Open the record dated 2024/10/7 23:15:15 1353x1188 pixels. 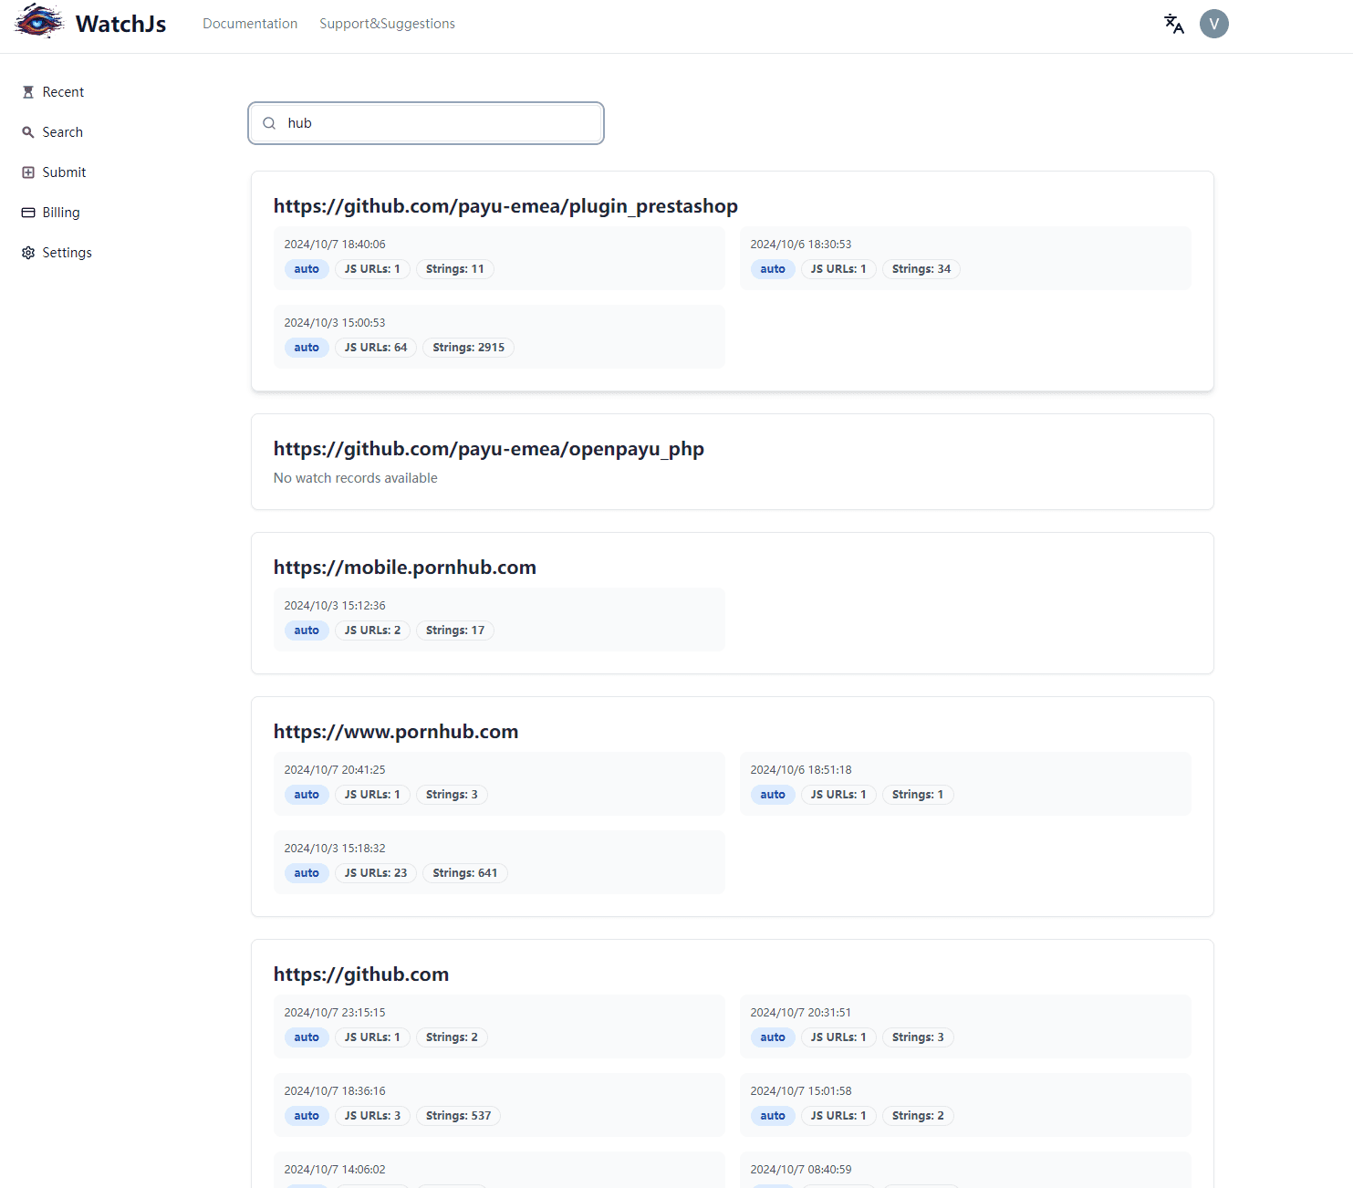[x=499, y=1026]
